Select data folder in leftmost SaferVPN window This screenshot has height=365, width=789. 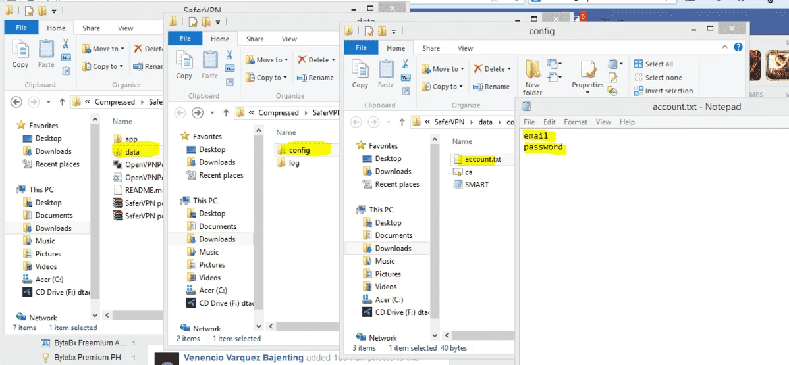coord(126,151)
